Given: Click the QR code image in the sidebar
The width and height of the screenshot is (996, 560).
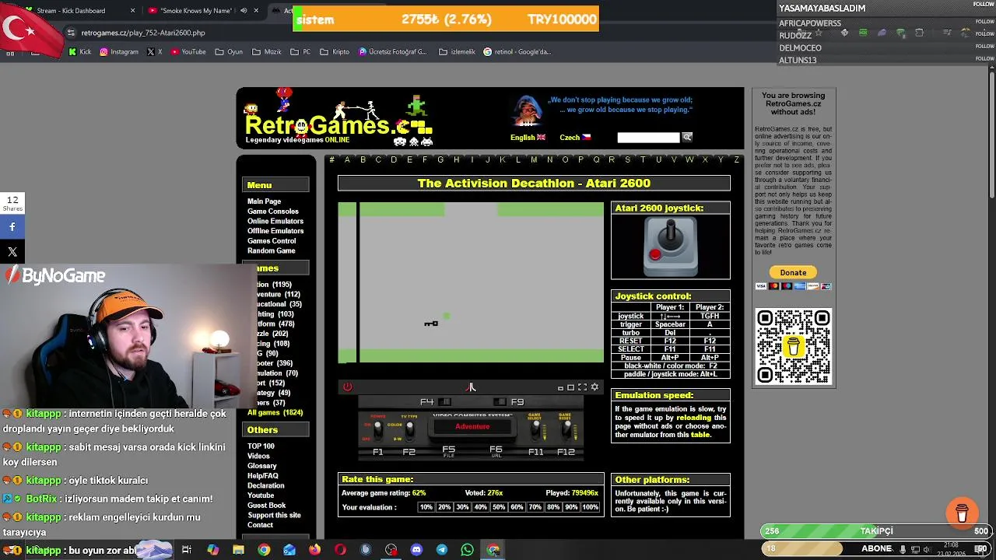Looking at the screenshot, I should pyautogui.click(x=793, y=346).
